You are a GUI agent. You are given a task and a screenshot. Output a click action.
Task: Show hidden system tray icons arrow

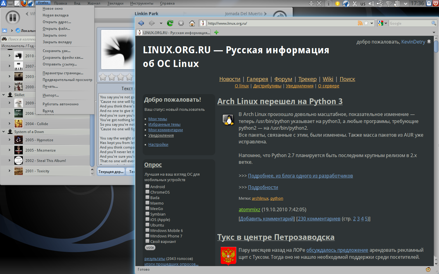(405, 4)
